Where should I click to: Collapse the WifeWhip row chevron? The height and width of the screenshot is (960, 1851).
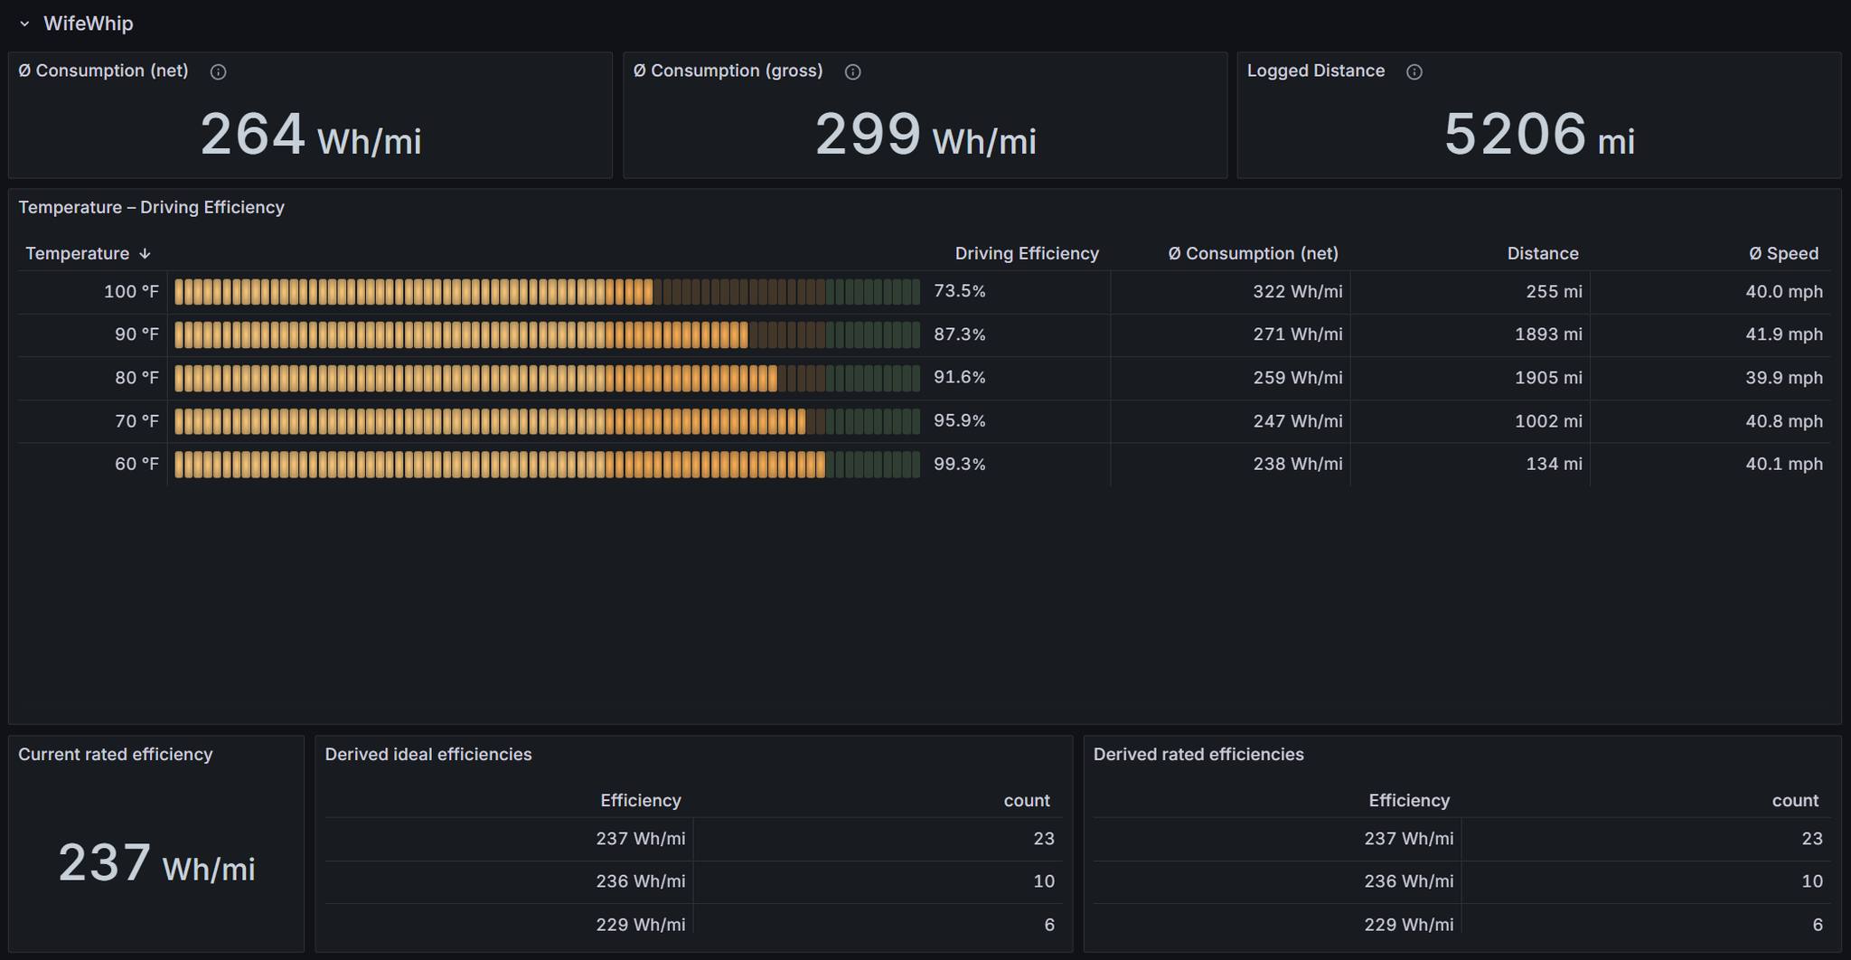(24, 24)
